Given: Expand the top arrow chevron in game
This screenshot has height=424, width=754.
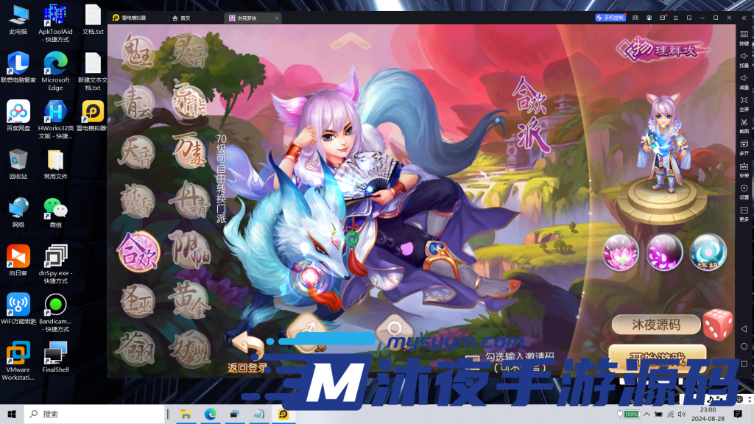Looking at the screenshot, I should coord(350,41).
